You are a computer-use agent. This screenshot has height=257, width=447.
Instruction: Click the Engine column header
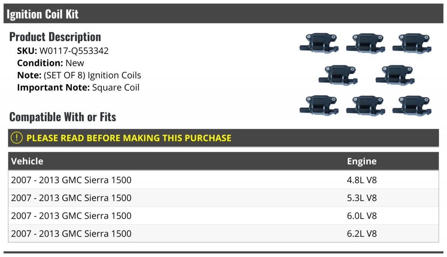click(x=362, y=161)
